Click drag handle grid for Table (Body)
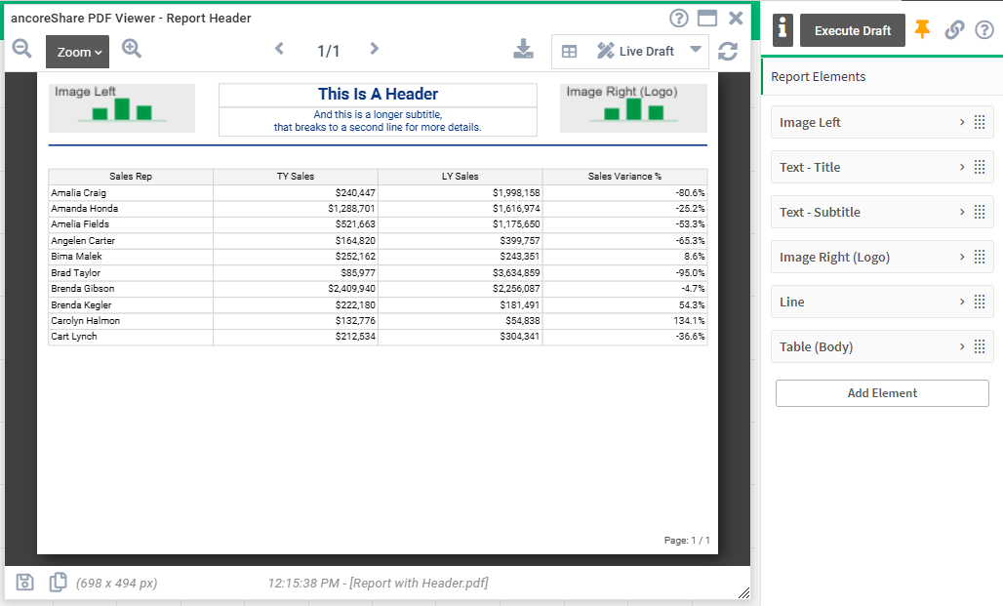Image resolution: width=1003 pixels, height=606 pixels. point(980,346)
